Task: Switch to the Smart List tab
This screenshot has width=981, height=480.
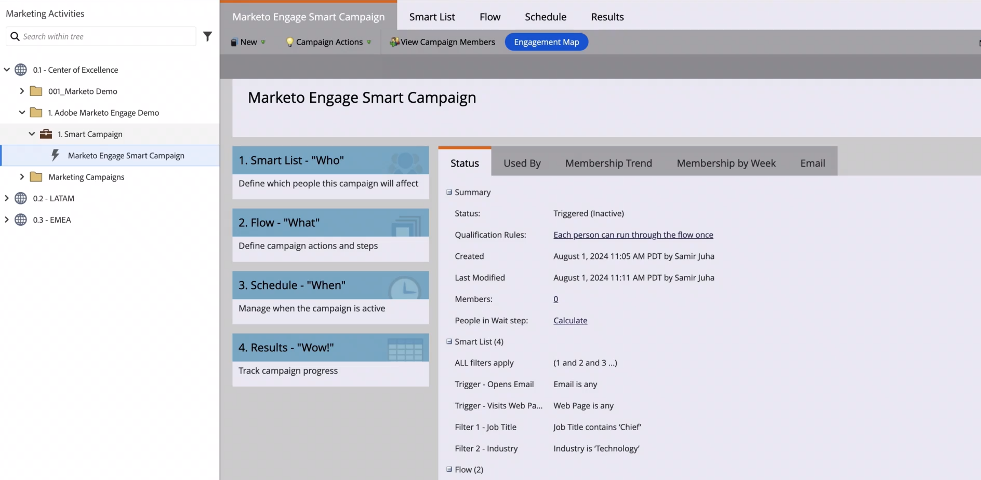Action: click(432, 17)
